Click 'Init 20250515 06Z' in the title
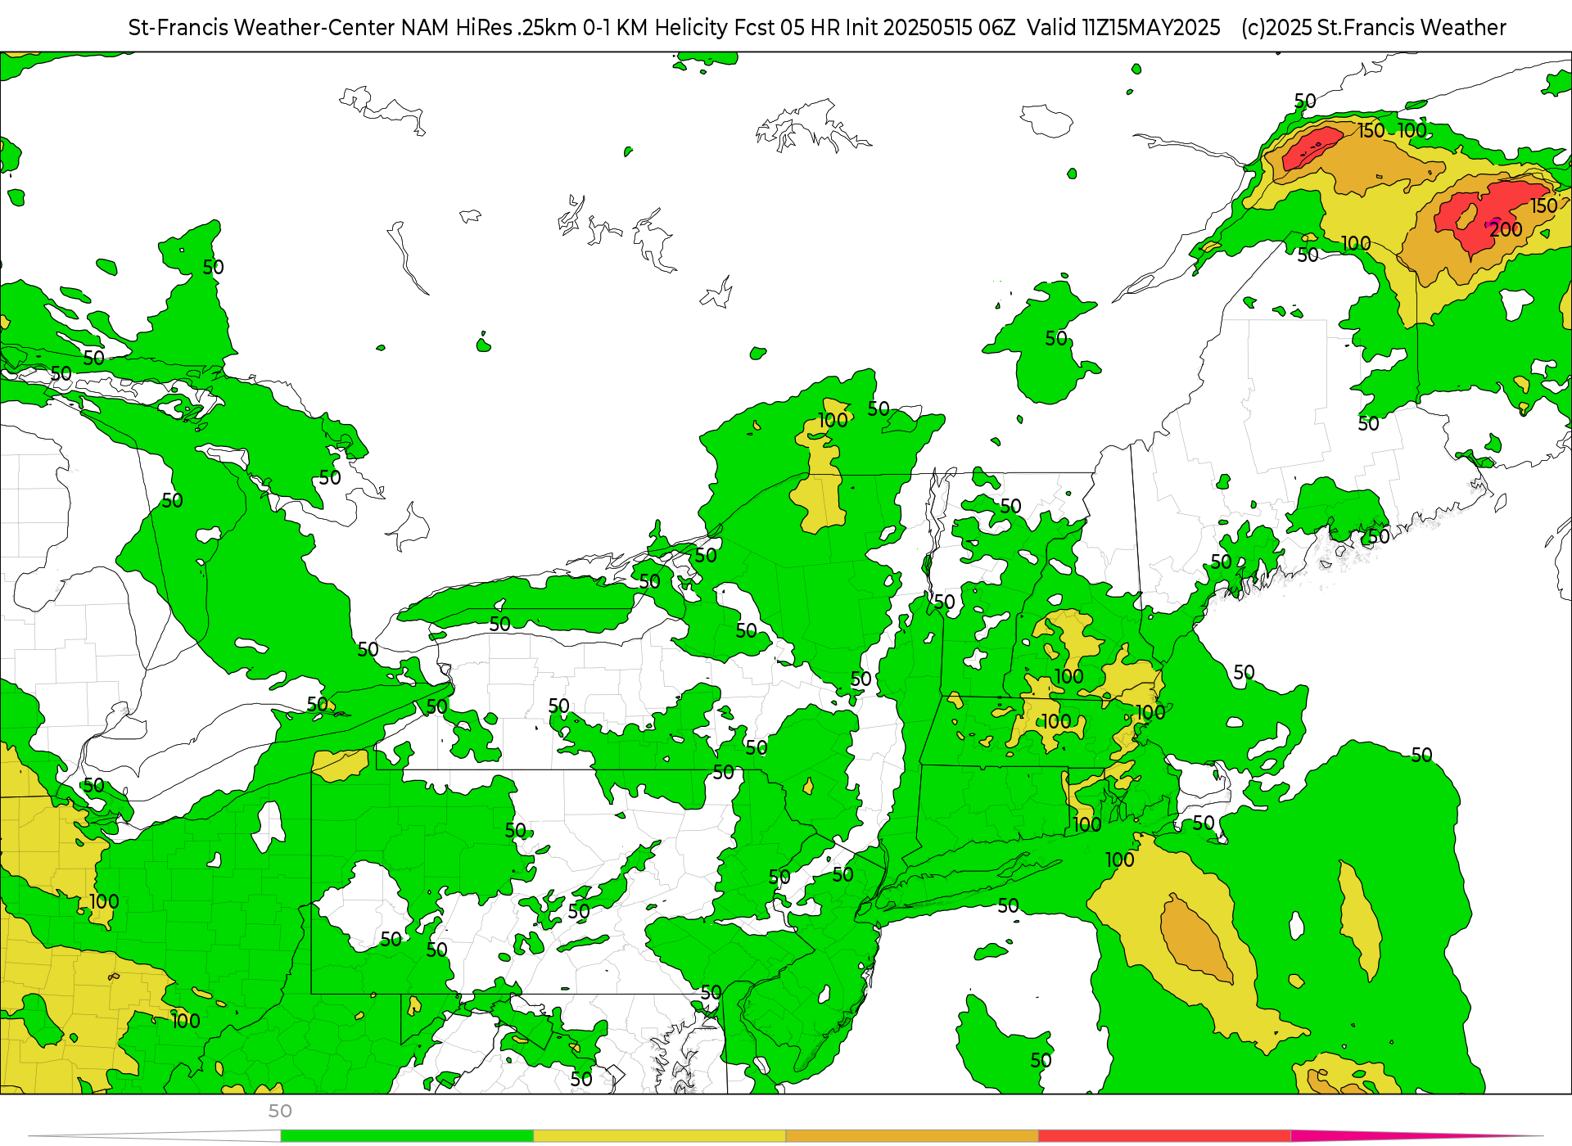 coord(930,28)
